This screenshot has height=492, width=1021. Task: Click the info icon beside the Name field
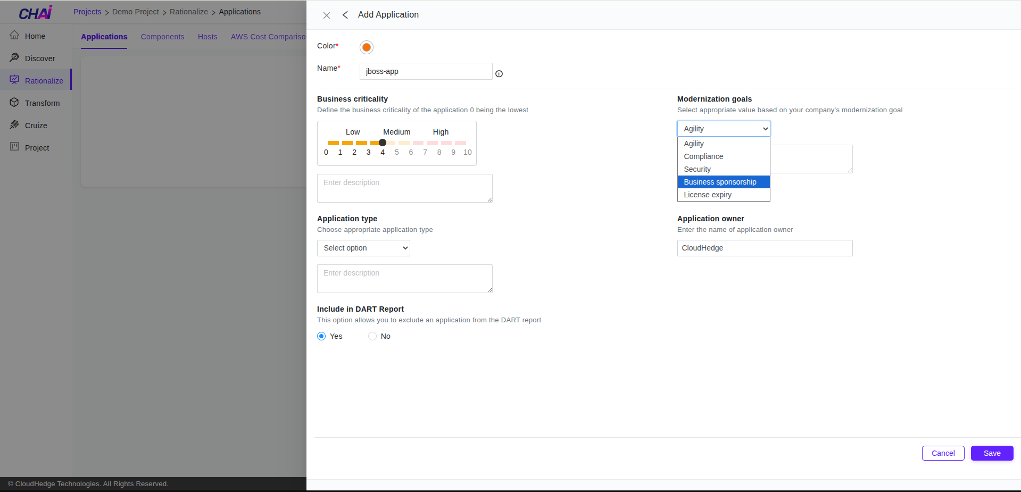(x=499, y=73)
